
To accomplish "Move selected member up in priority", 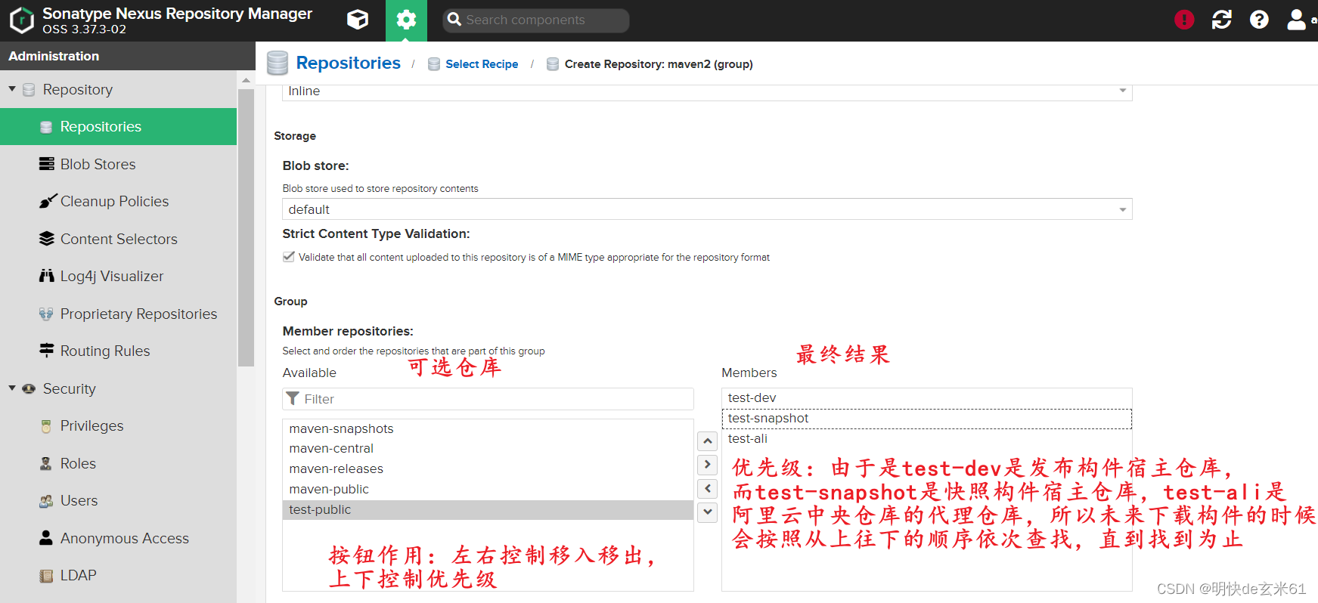I will click(x=707, y=441).
